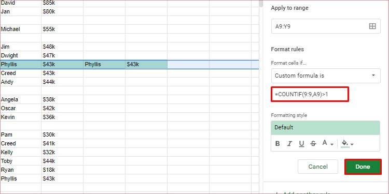The height and width of the screenshot is (194, 389).
Task: Apply underline formatting style
Action: click(301, 143)
